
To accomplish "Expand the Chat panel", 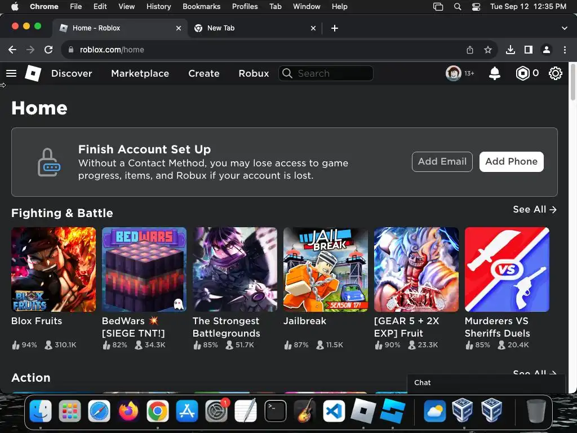I will pos(486,383).
